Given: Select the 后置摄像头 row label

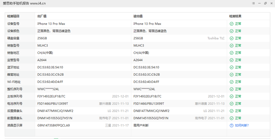Looking at the screenshot, I should point(15,111).
